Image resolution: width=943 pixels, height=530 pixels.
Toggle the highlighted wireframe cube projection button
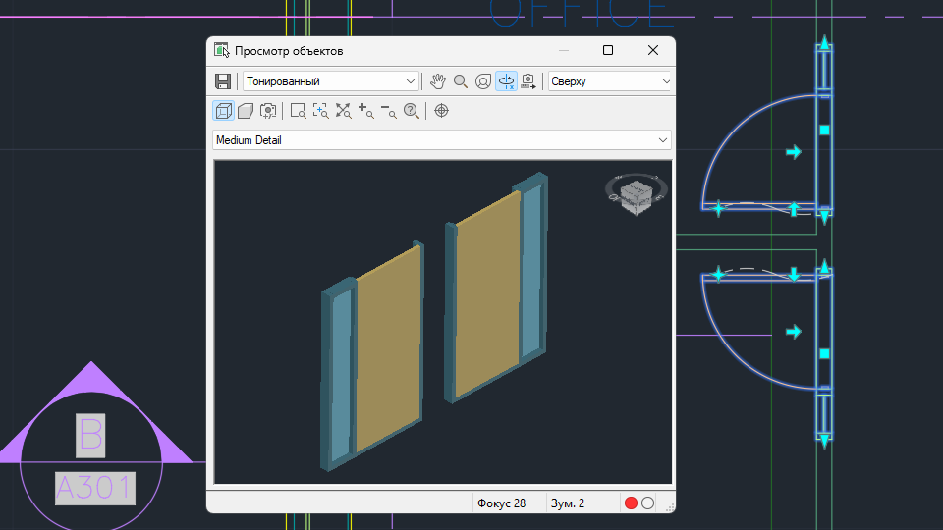pyautogui.click(x=224, y=111)
